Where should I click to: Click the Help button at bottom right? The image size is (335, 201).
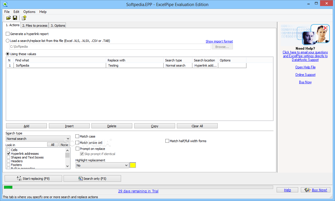click(287, 190)
